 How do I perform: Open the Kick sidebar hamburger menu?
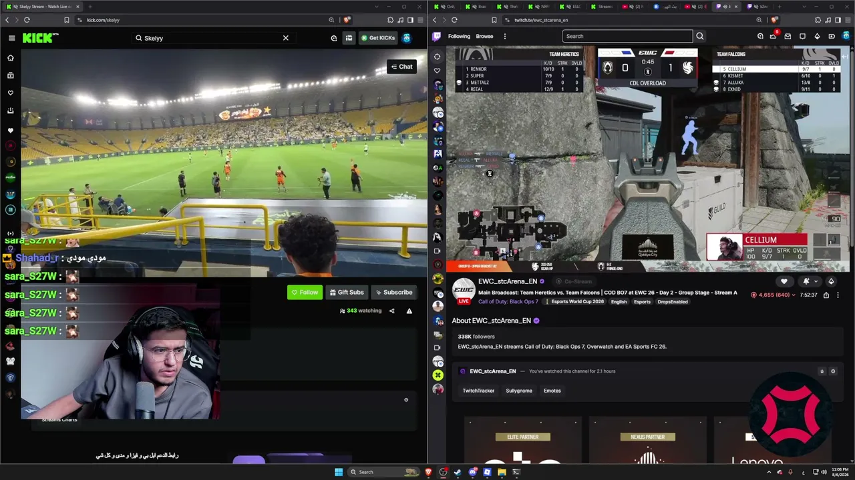pyautogui.click(x=11, y=38)
